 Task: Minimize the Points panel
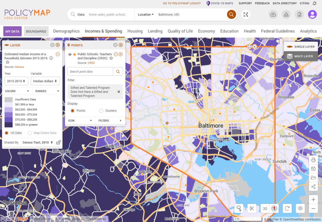[x=115, y=45]
